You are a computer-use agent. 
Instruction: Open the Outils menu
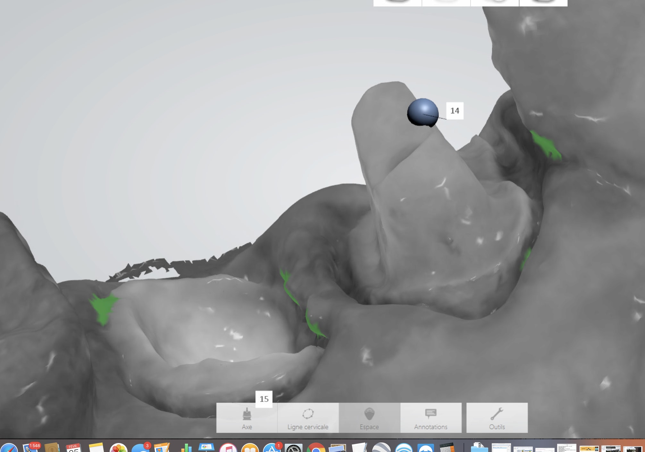497,418
